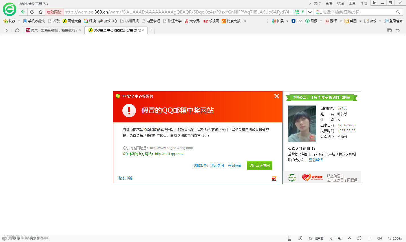406x242 pixels.
Task: Open the 收藏 menu
Action: 341,3
